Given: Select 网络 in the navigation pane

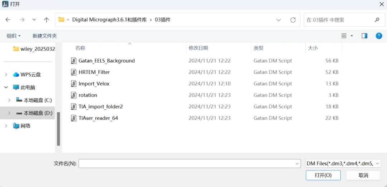Looking at the screenshot, I should (x=21, y=126).
